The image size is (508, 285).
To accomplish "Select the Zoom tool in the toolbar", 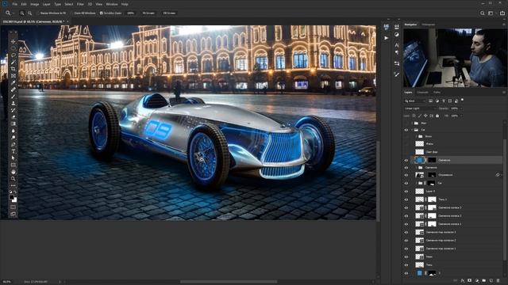I will (13, 179).
